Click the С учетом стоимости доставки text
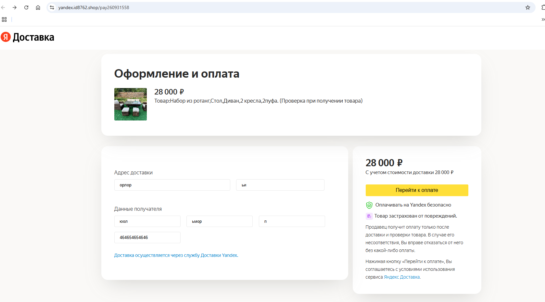The height and width of the screenshot is (302, 545). click(x=410, y=172)
